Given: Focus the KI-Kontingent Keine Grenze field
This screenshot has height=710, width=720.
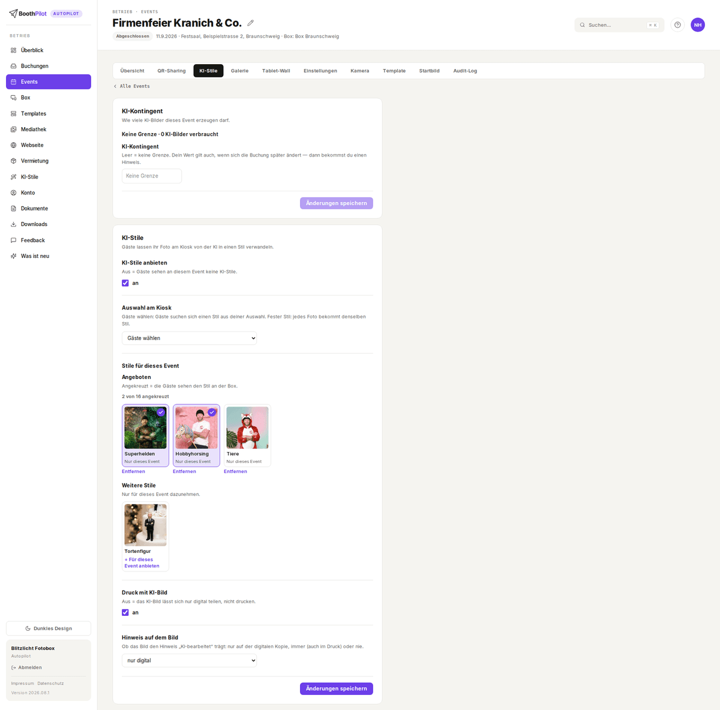Looking at the screenshot, I should (x=152, y=176).
